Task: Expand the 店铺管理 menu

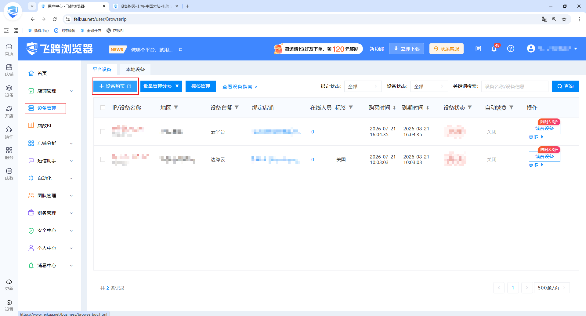Action: (51, 91)
